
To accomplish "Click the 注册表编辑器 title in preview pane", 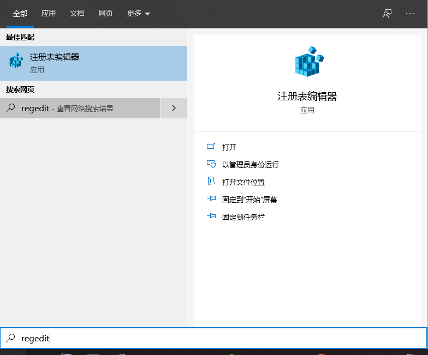I will (x=307, y=97).
